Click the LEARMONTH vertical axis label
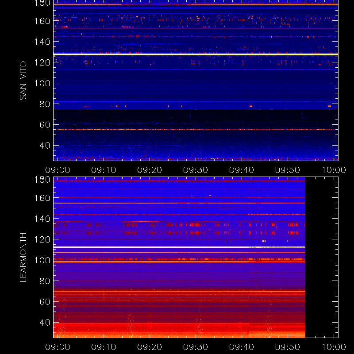 [x=23, y=257]
